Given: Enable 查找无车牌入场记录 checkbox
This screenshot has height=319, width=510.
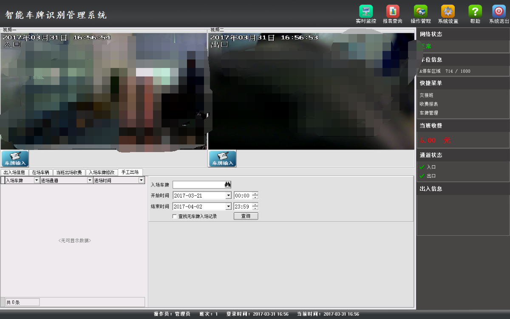Looking at the screenshot, I should (174, 217).
